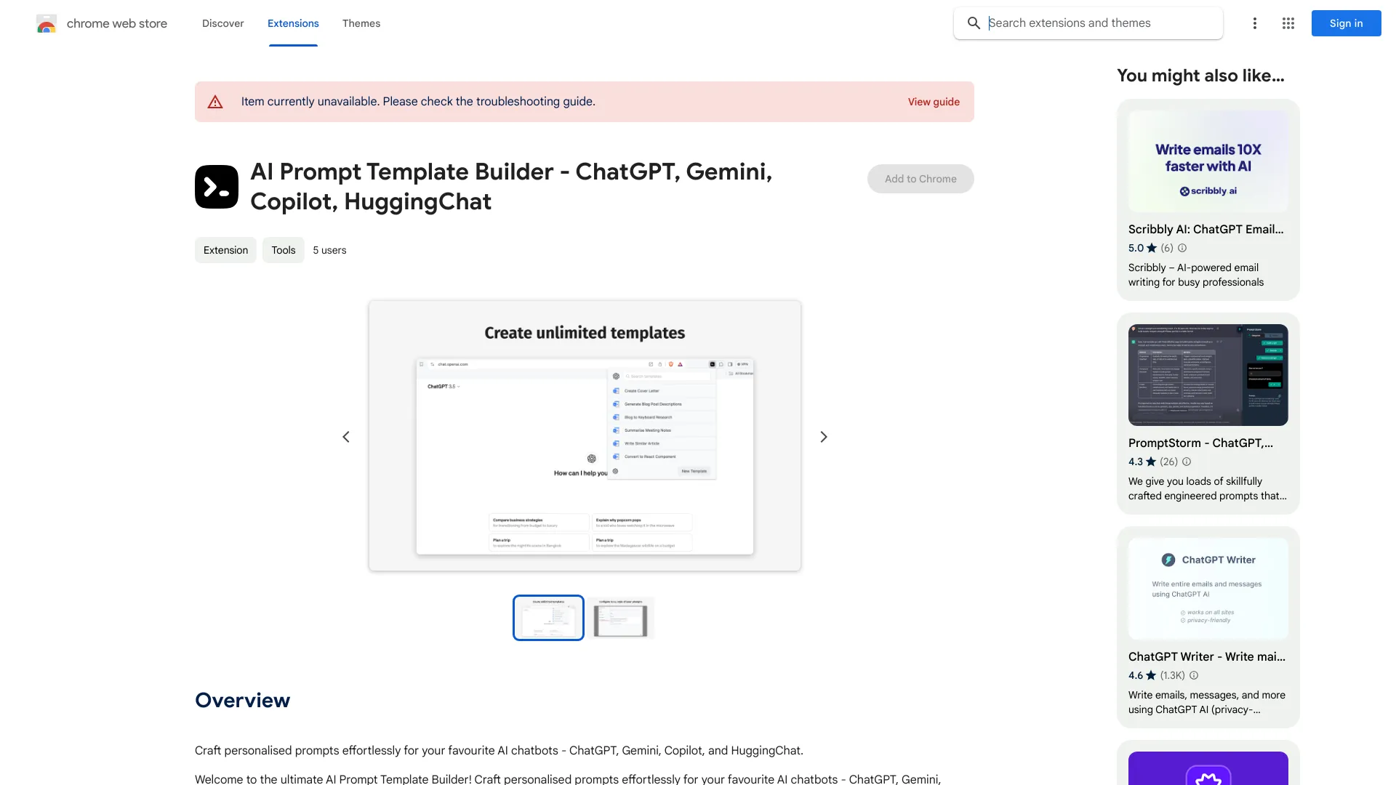Click previous arrow on screenshot carousel
Image resolution: width=1396 pixels, height=785 pixels.
click(344, 436)
